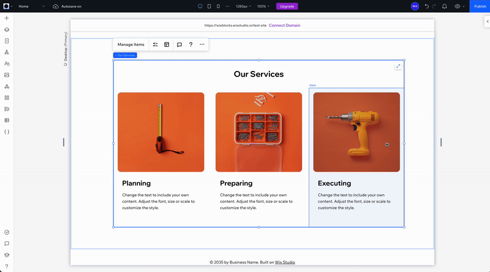Click the Wix Studio footer link
Viewport: 490px width, 272px height.
click(x=285, y=262)
